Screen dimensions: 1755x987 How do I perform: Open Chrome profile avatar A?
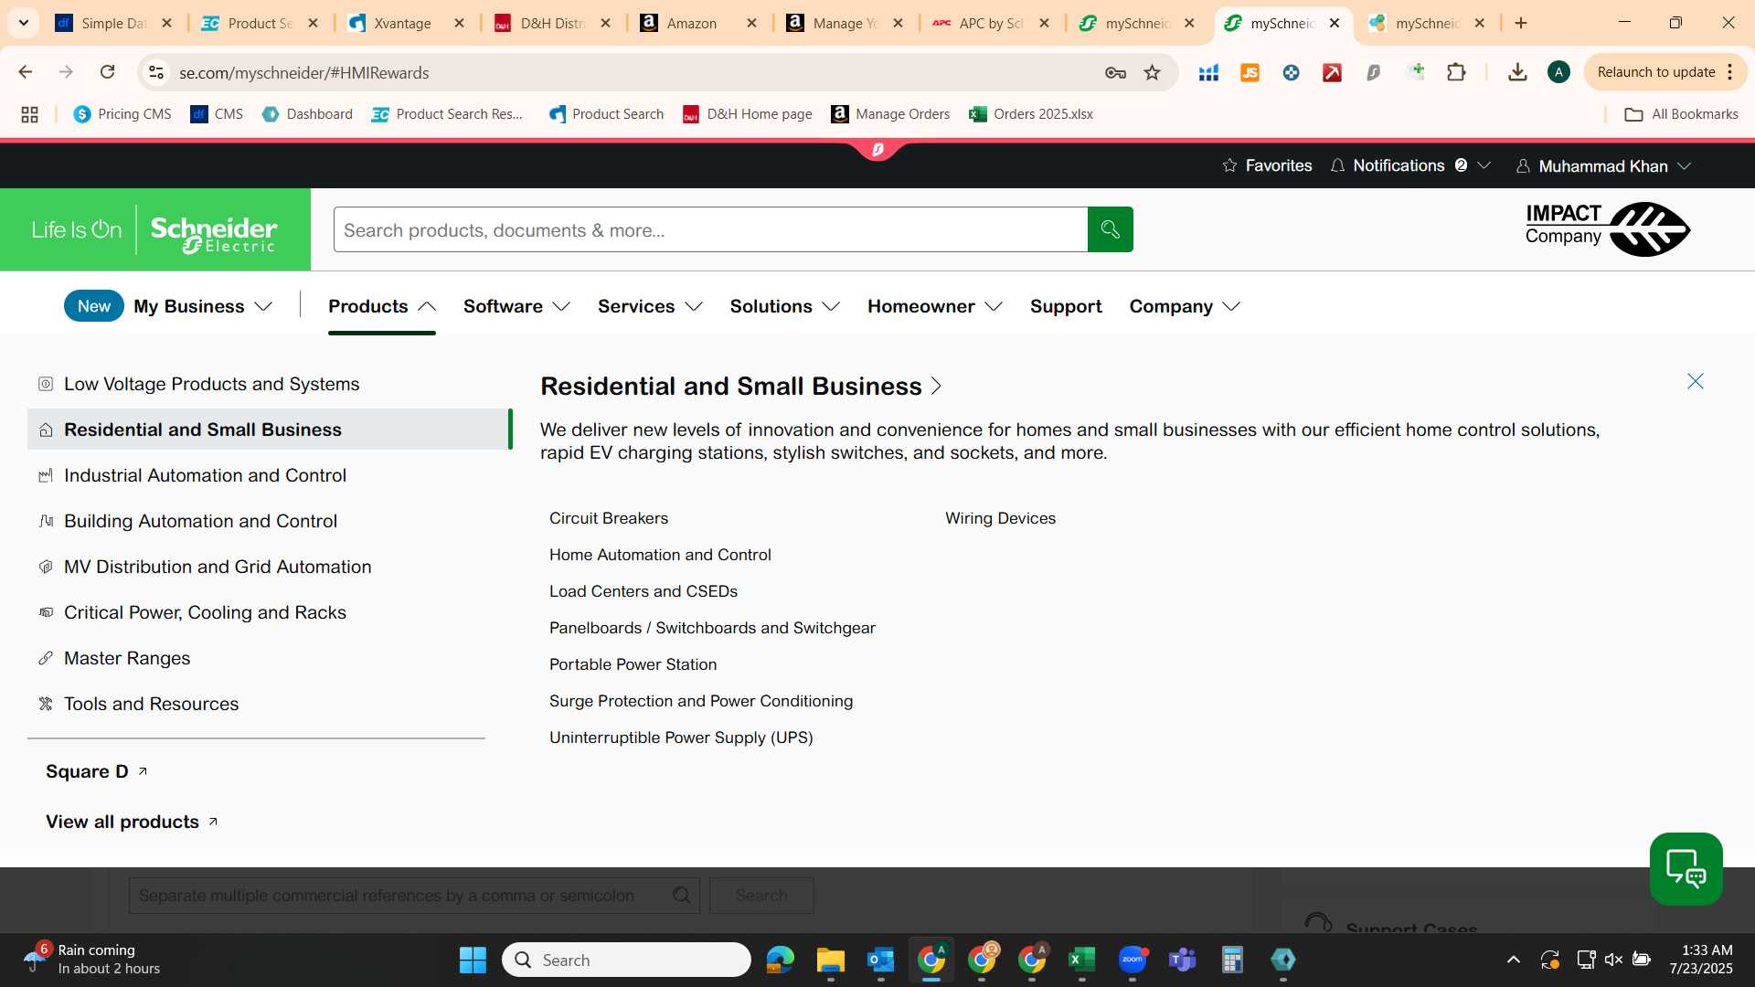tap(1558, 72)
